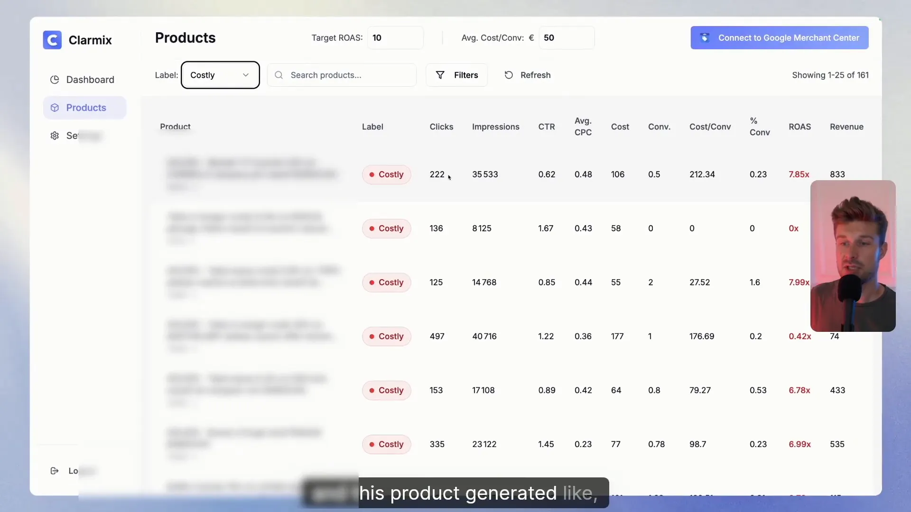Click the Logout icon at sidebar bottom
The image size is (911, 512).
click(x=55, y=471)
